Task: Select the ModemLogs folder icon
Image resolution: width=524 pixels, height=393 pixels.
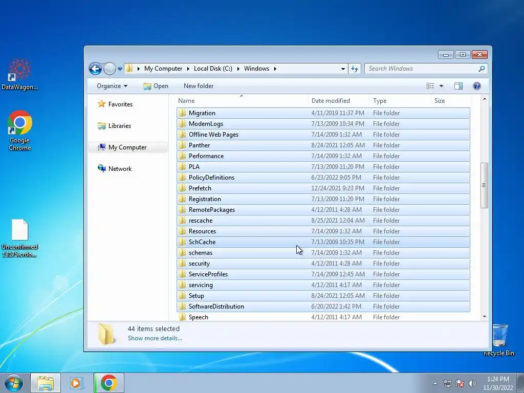Action: [182, 124]
